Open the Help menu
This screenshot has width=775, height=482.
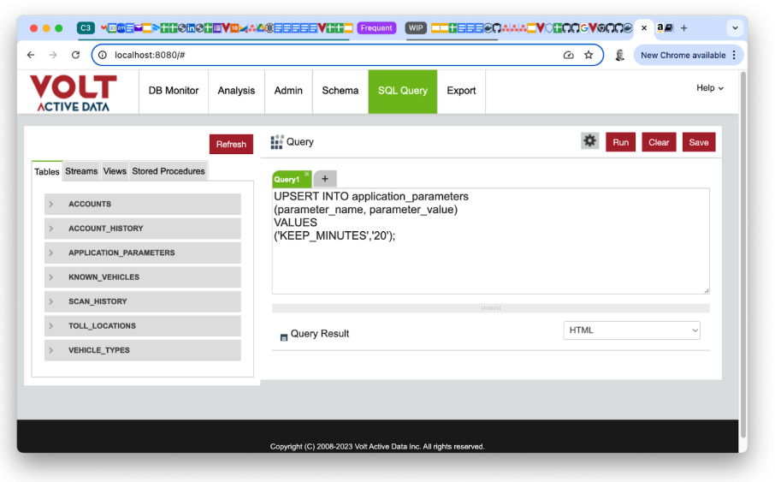pos(710,87)
